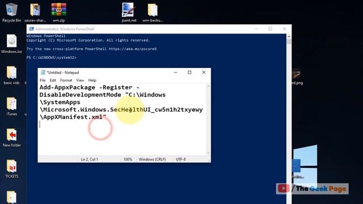Close the PowerShell window
Image resolution: width=363 pixels, height=204 pixels.
[284, 29]
